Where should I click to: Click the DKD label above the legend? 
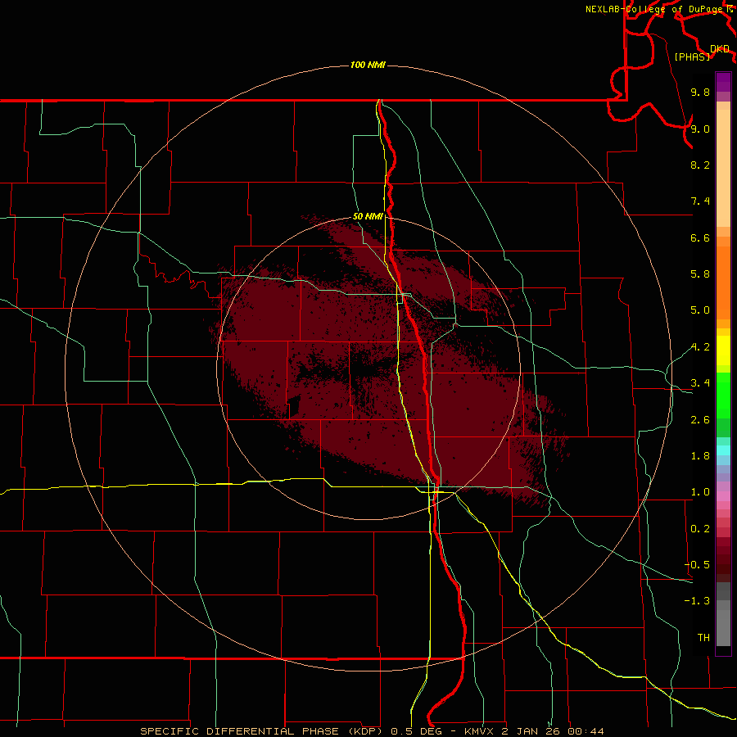pyautogui.click(x=720, y=49)
